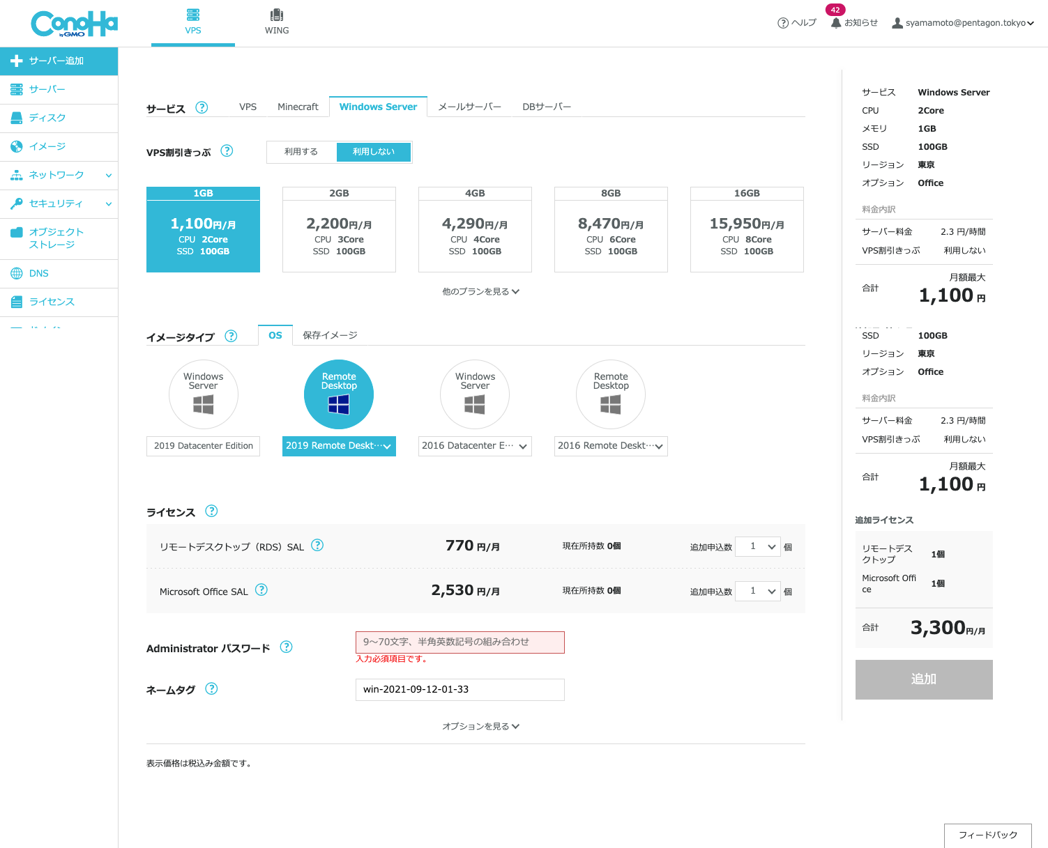Select the 2016 Remote Desktop OS icon

pyautogui.click(x=610, y=394)
